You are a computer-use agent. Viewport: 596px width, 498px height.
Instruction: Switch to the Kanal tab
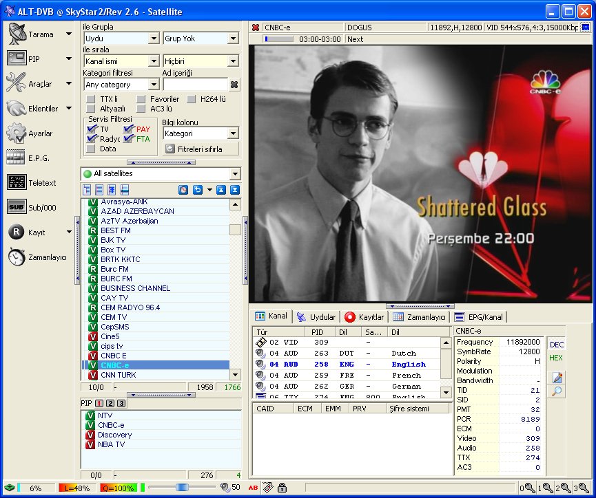[x=271, y=316]
